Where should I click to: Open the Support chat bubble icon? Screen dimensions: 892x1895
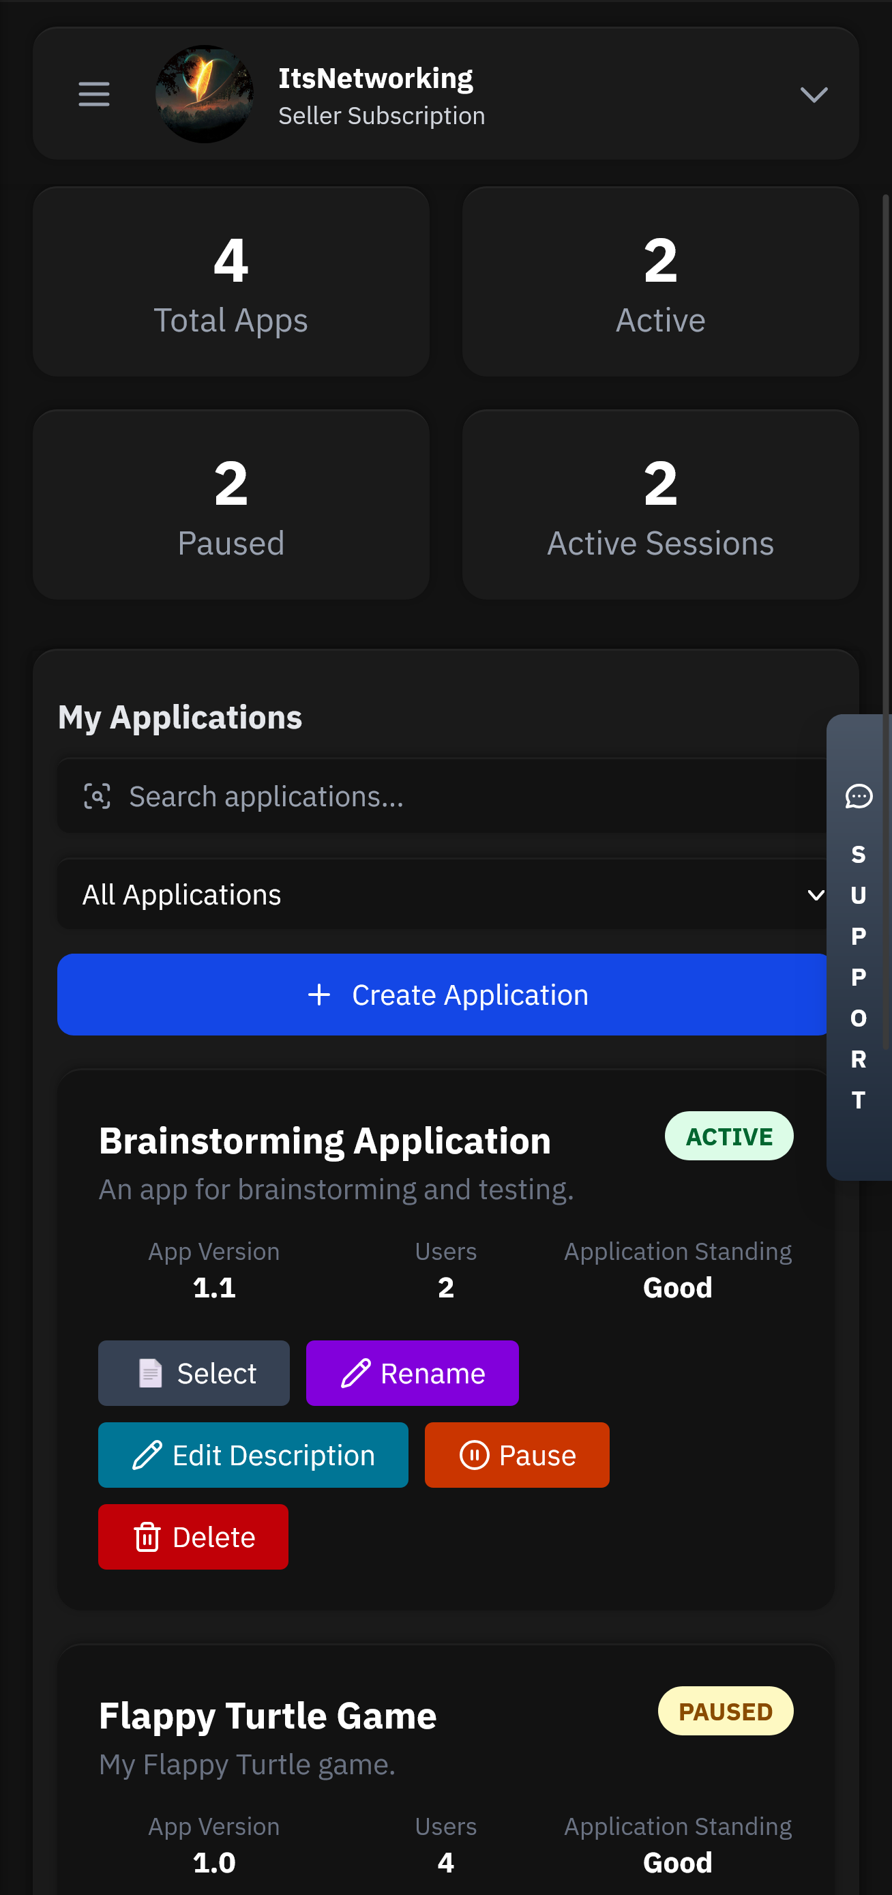coord(858,797)
